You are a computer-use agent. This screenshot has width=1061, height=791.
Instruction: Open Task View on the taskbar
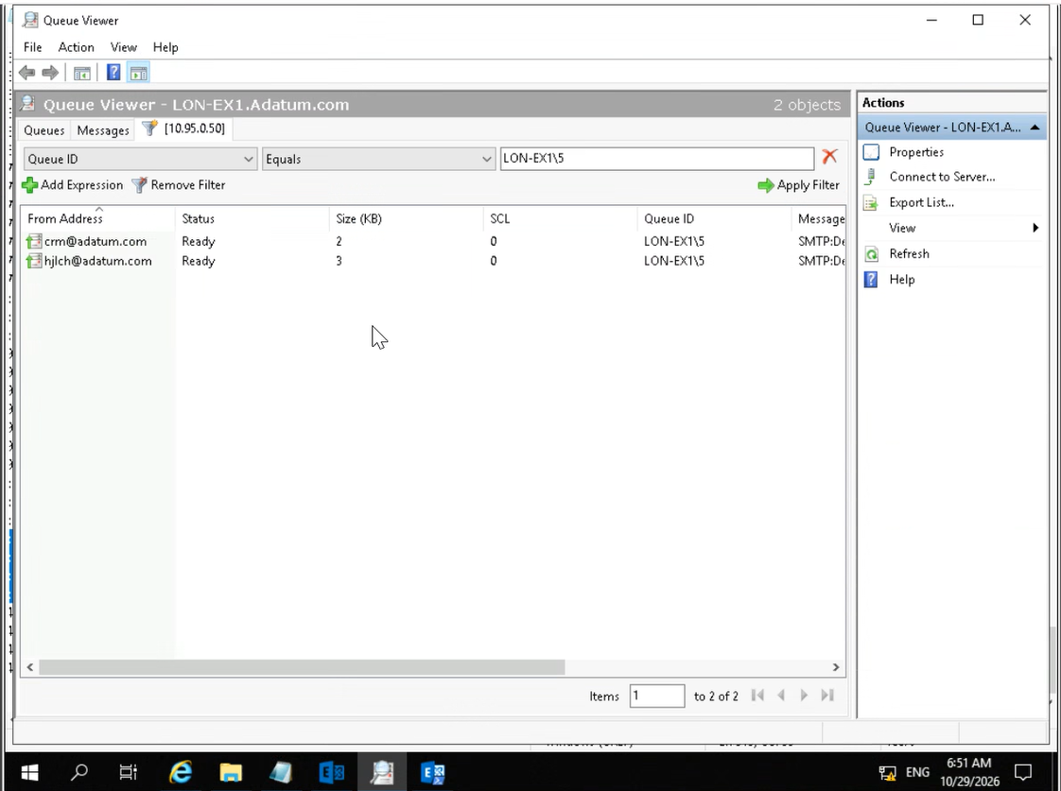tap(128, 771)
